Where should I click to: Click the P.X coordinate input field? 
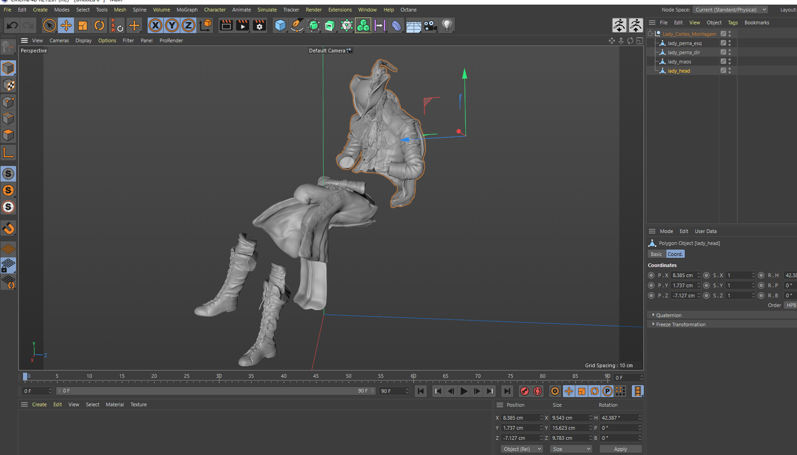pos(684,275)
